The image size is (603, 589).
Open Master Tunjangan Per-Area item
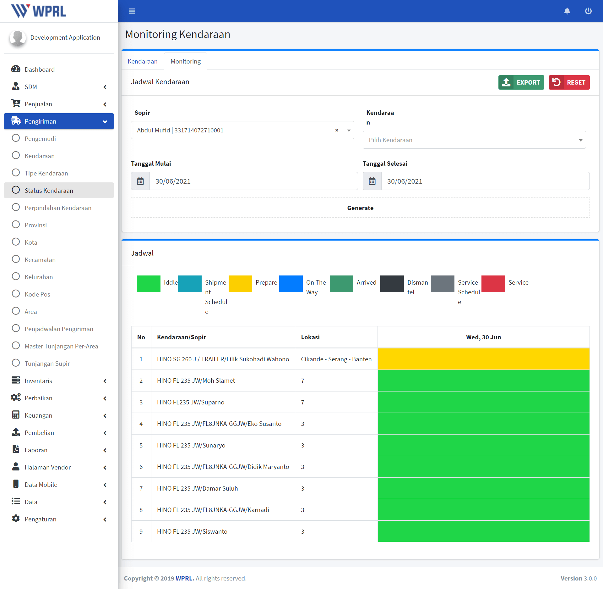59,346
